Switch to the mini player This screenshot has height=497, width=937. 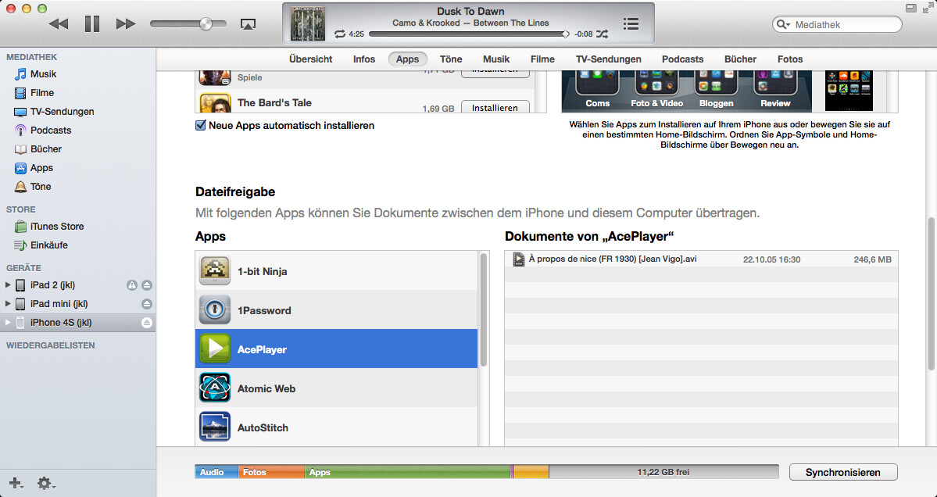pos(911,9)
